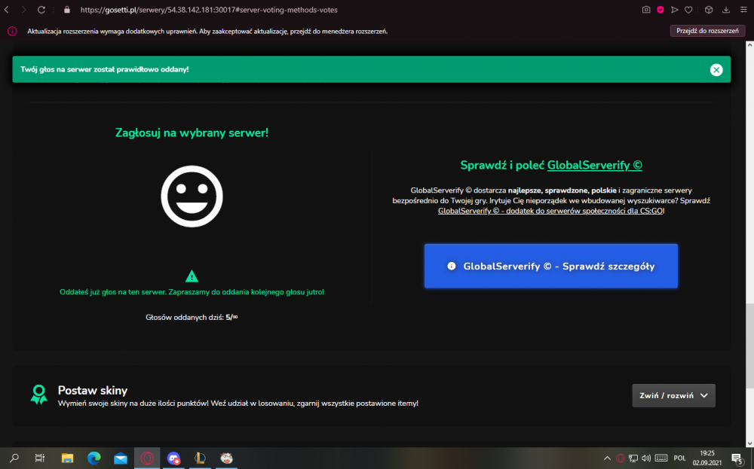Click the 'Postaw skiny' section heading
The image size is (754, 469).
pos(92,390)
